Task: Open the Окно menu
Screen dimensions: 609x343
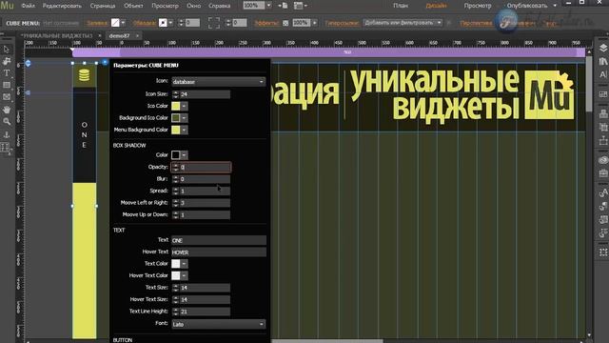Action: click(194, 6)
